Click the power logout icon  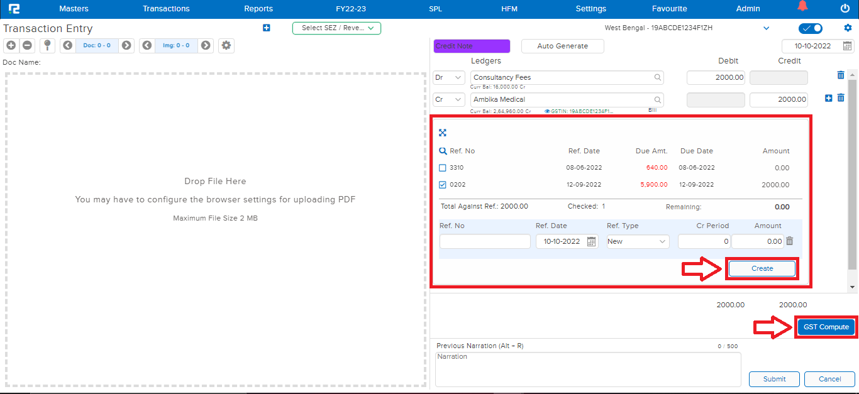(x=845, y=8)
